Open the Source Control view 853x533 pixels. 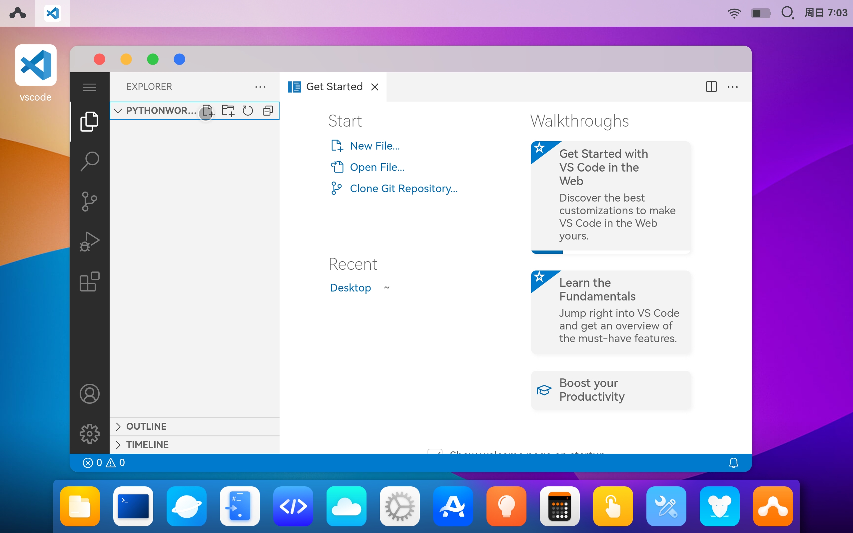point(90,201)
